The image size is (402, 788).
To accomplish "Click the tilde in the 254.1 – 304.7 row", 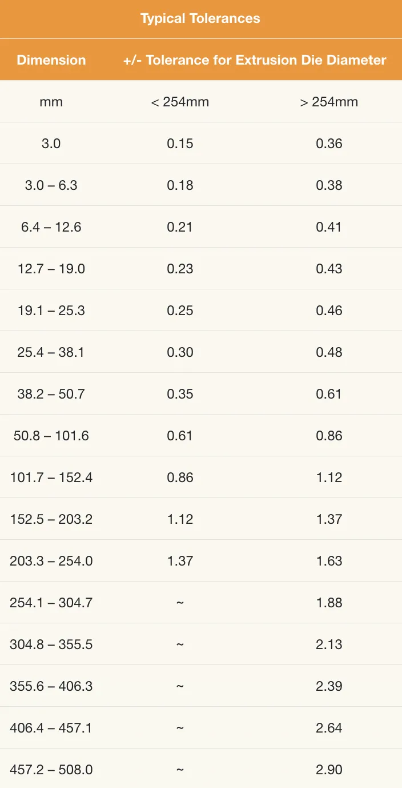I will [180, 603].
